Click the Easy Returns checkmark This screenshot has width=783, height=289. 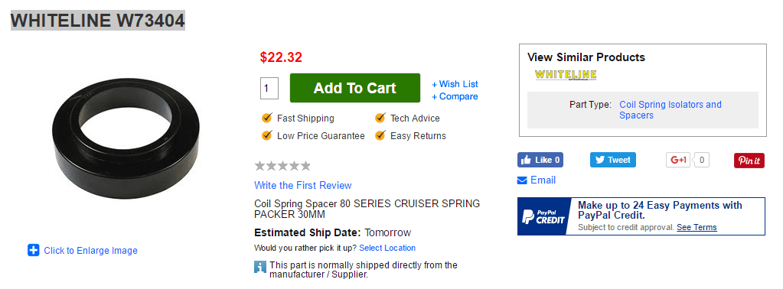[x=380, y=135]
